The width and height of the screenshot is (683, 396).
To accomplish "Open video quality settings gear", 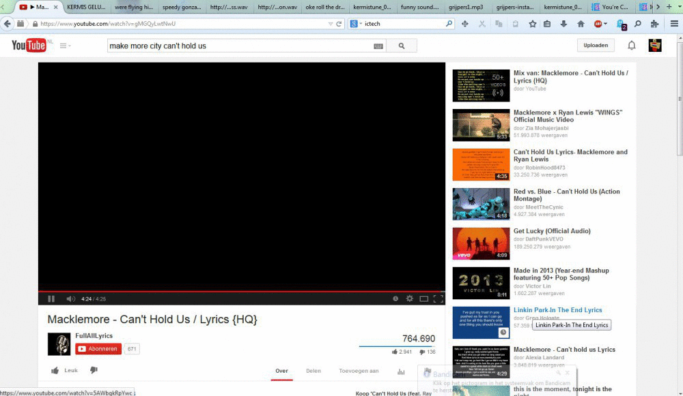I will [x=410, y=299].
